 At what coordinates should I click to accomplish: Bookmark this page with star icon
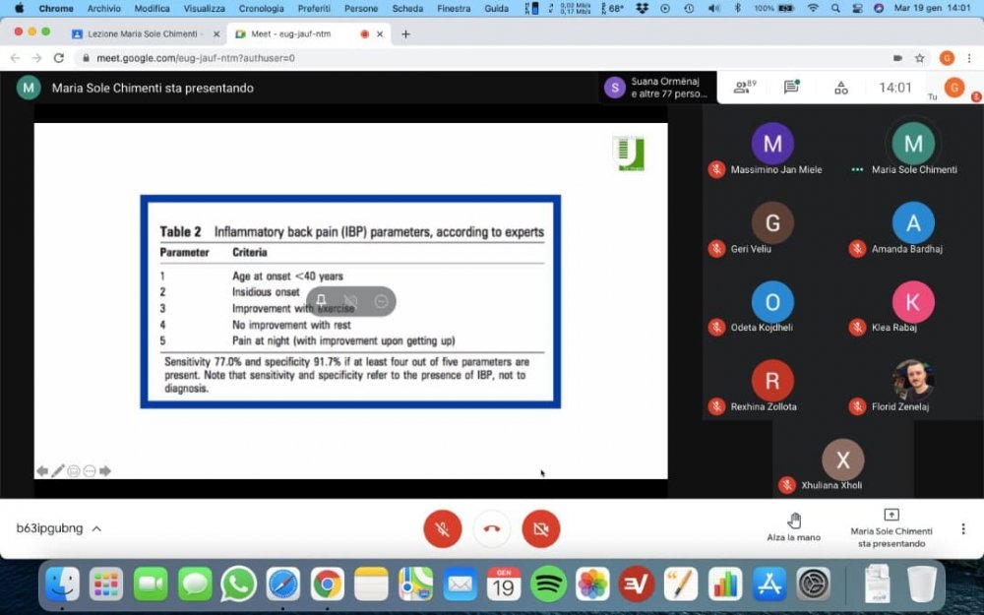coord(919,58)
